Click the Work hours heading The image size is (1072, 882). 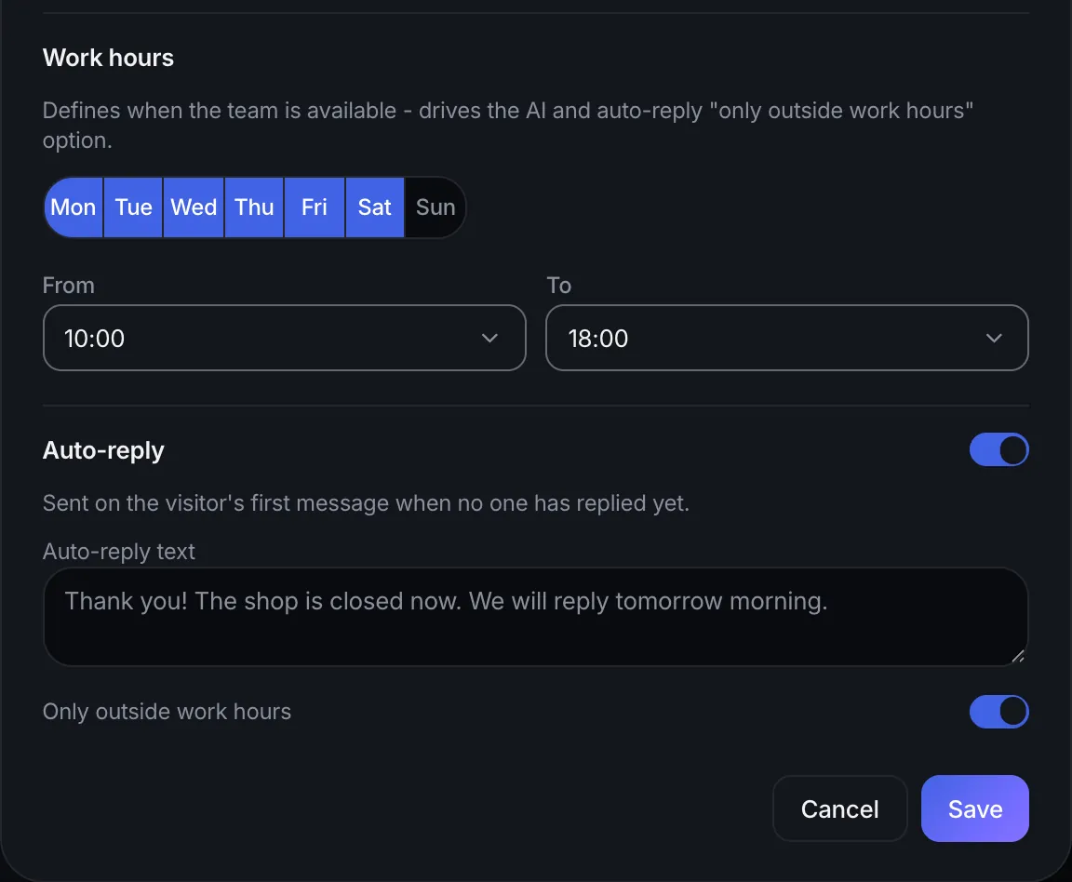click(x=108, y=58)
